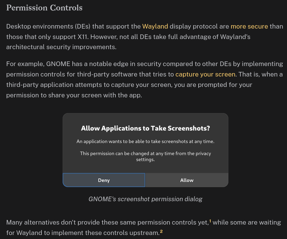Follow the 'more secure' link
The width and height of the screenshot is (287, 239).
click(249, 26)
